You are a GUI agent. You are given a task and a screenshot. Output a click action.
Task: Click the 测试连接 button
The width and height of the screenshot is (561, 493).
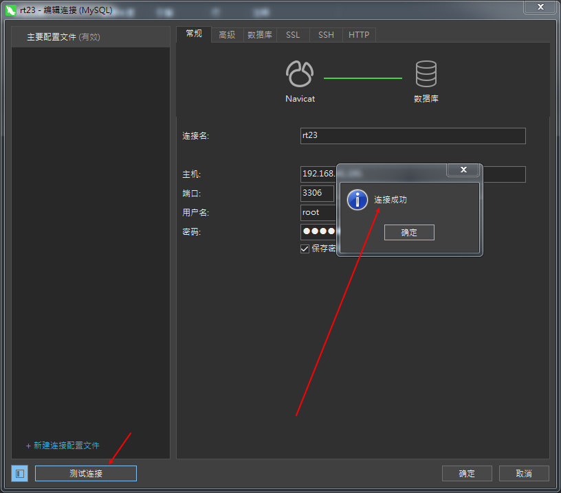click(86, 473)
